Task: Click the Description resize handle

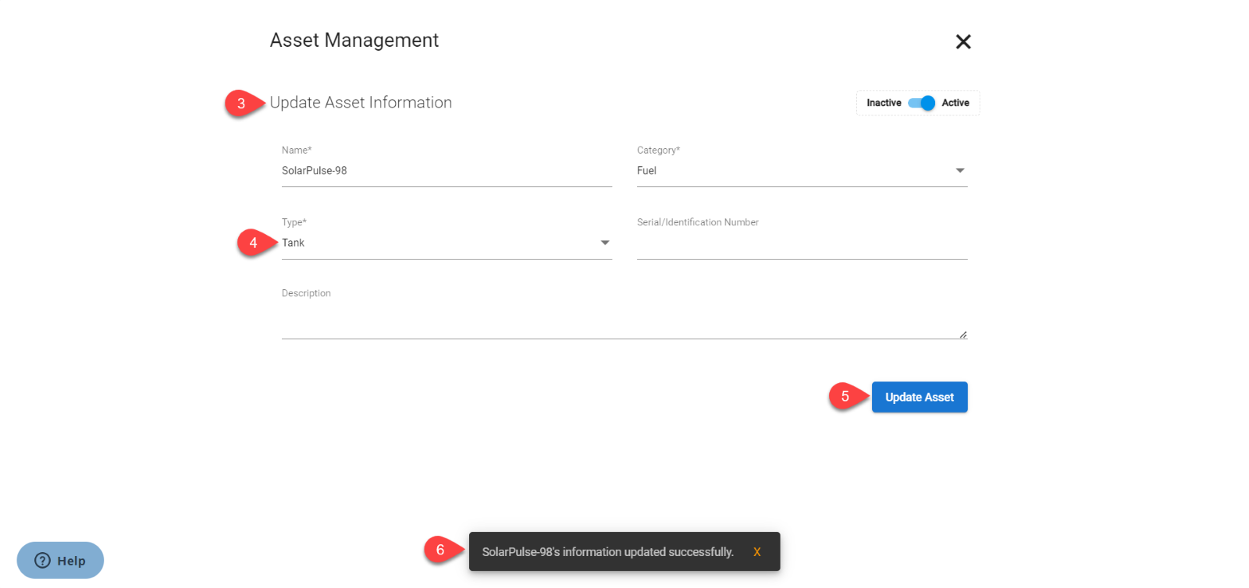Action: tap(963, 335)
